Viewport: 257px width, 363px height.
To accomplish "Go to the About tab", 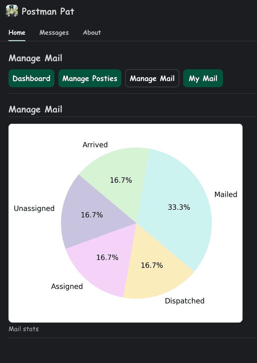I will [92, 33].
